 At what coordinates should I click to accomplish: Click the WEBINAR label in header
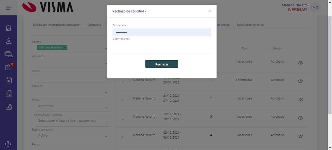[297, 10]
